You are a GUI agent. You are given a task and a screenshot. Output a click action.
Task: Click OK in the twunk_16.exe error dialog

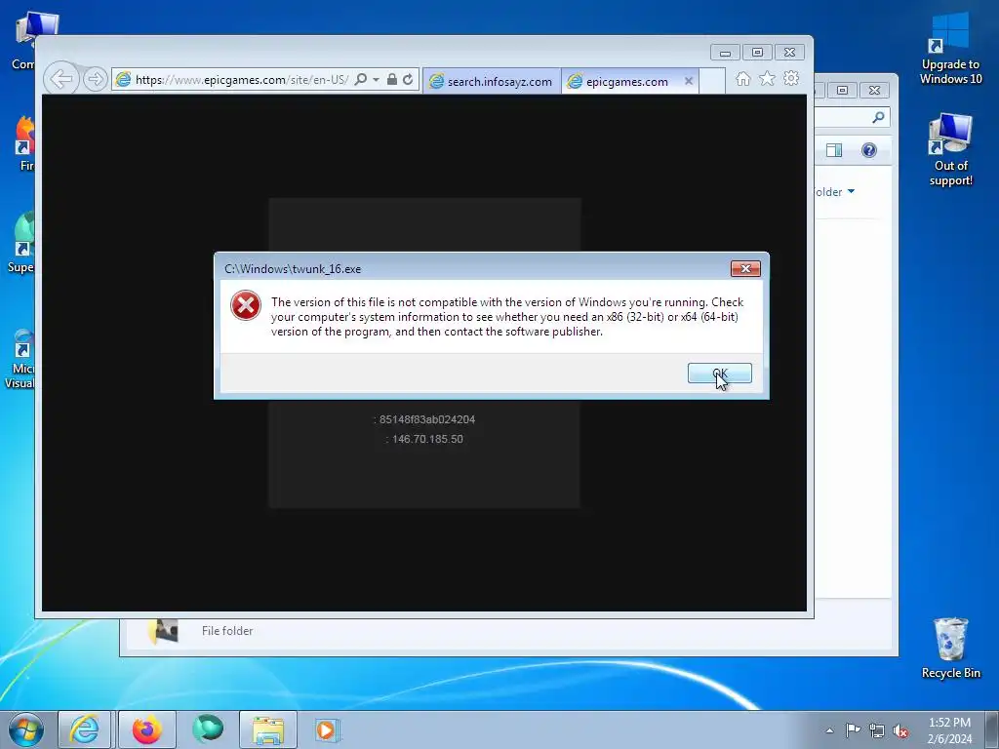tap(719, 374)
